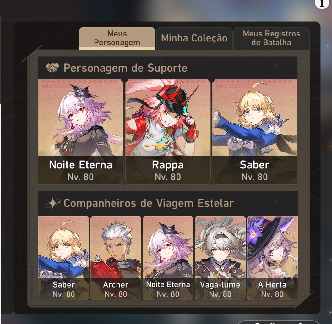This screenshot has height=324, width=332.
Task: Open Meus Registros de Batalha tab
Action: [x=271, y=38]
